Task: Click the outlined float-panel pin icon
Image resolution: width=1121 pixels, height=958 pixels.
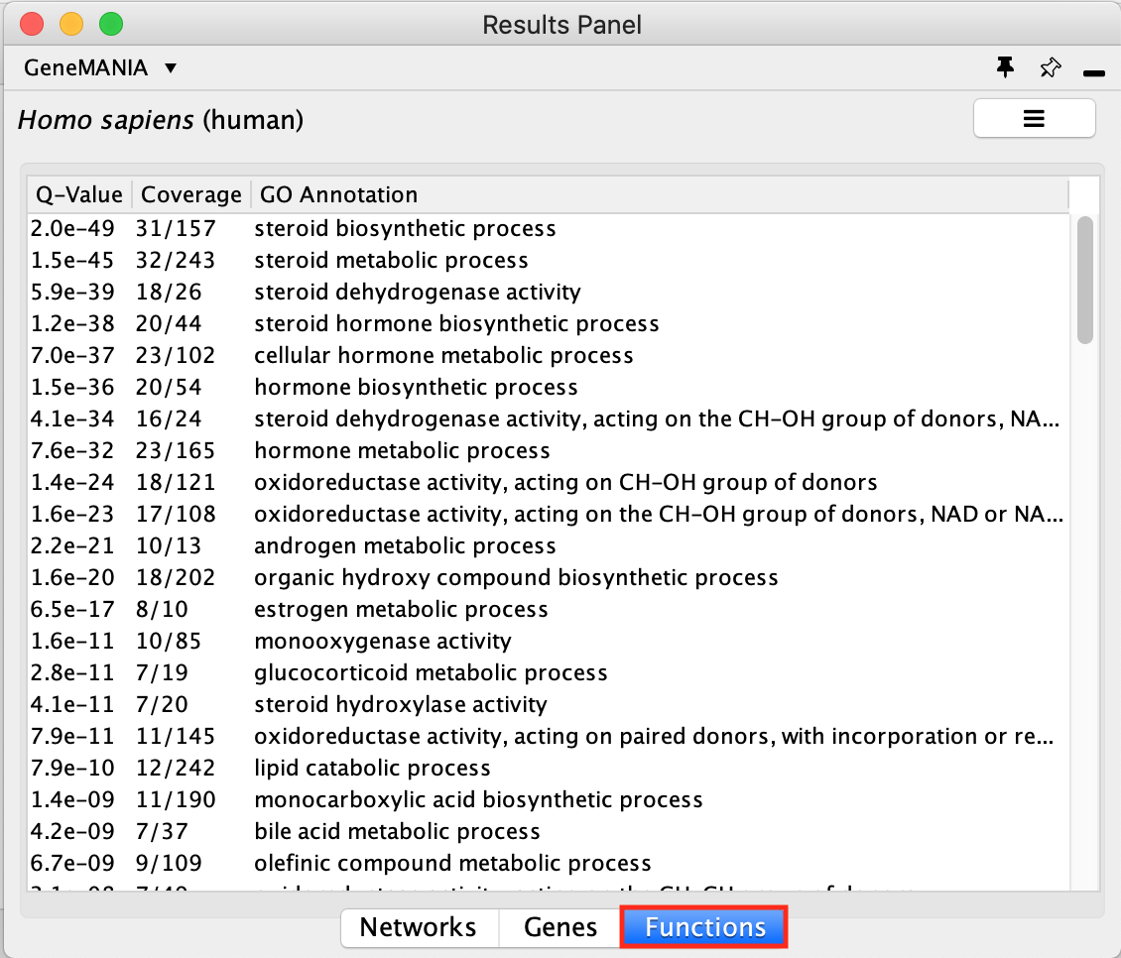Action: coord(1050,67)
